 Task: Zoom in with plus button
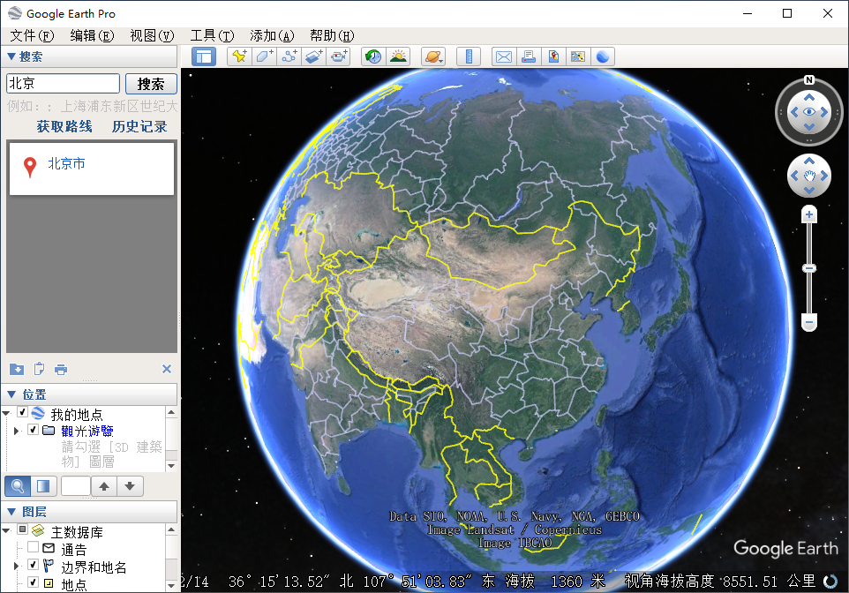pos(809,215)
